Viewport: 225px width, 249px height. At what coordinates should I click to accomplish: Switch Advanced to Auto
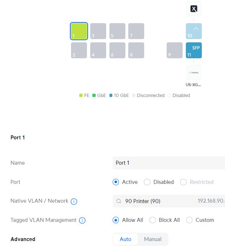tap(125, 239)
